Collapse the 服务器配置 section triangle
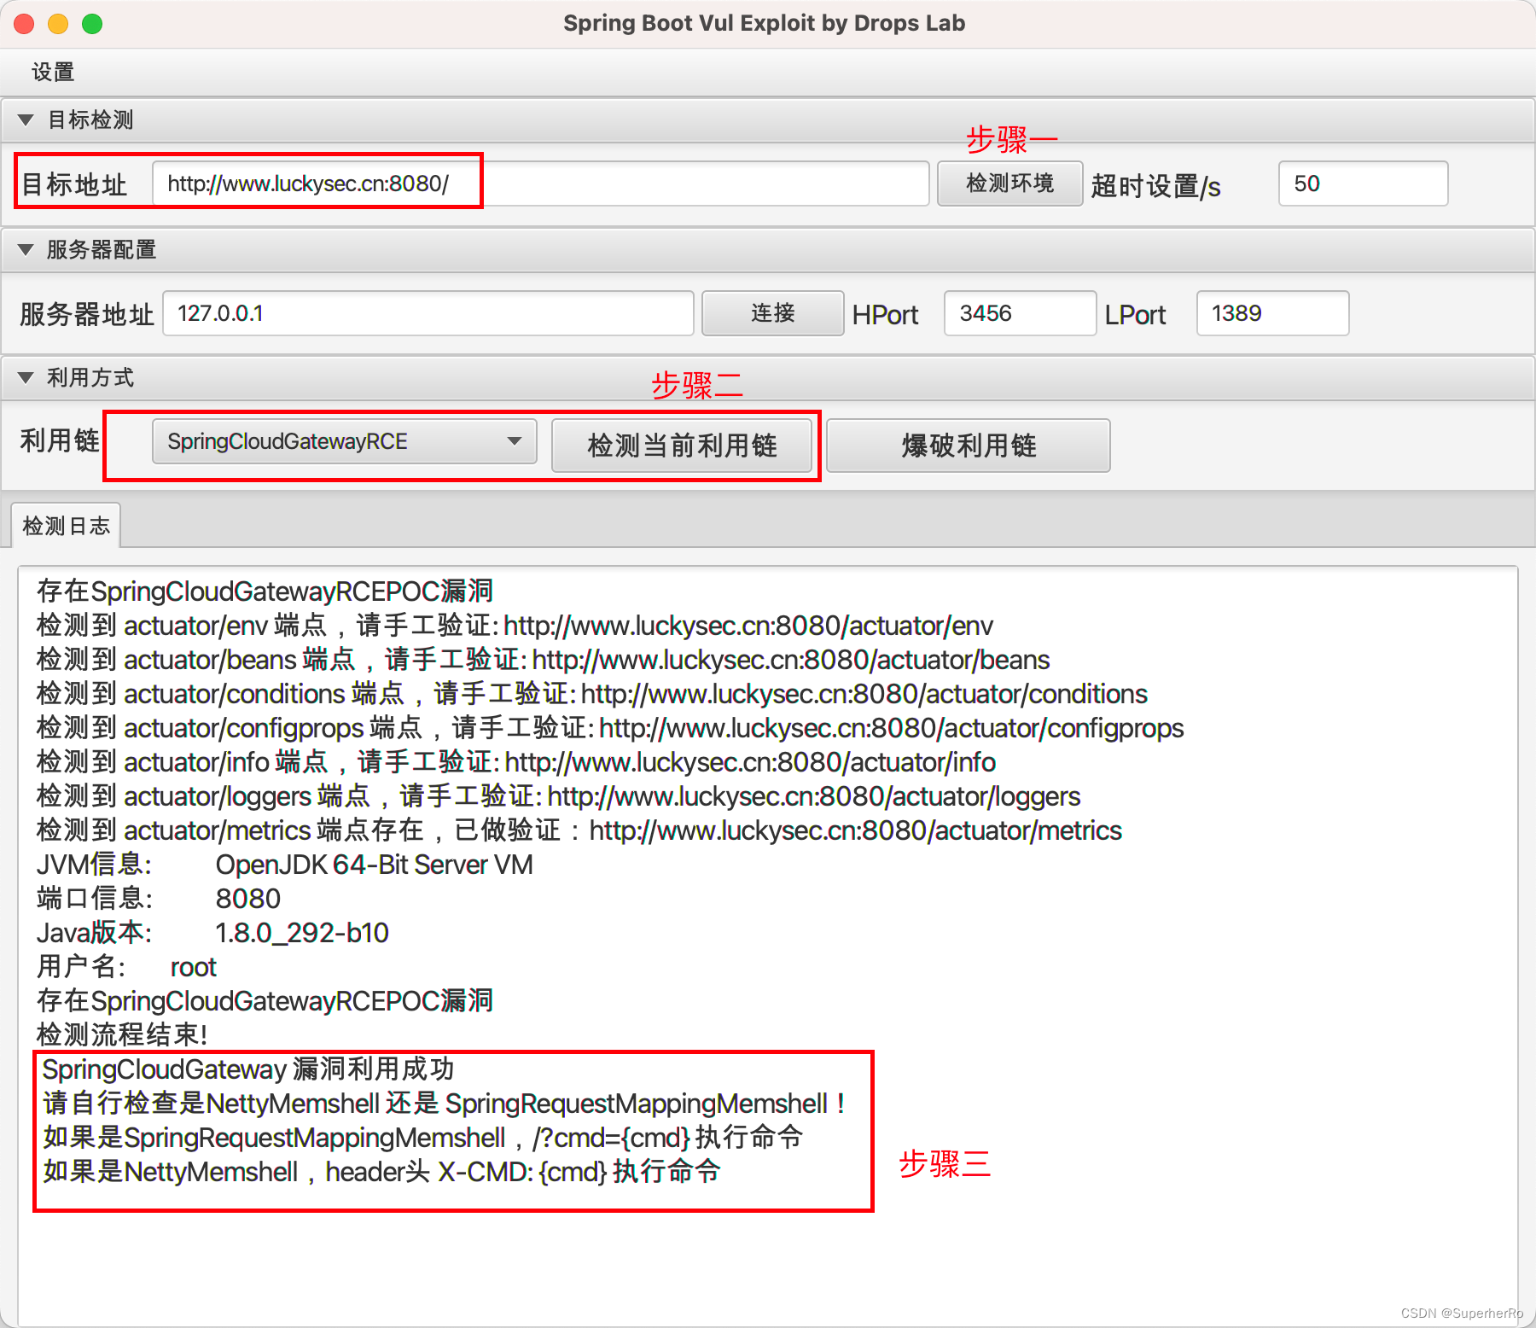The height and width of the screenshot is (1328, 1536). click(26, 250)
